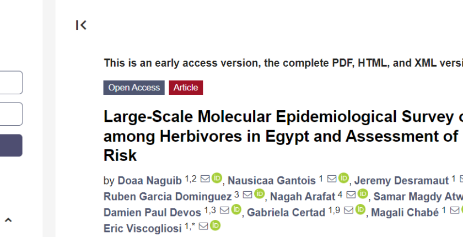Image resolution: width=463 pixels, height=237 pixels.
Task: Click Nausicaa Gantois's email envelope icon
Action: 332,179
